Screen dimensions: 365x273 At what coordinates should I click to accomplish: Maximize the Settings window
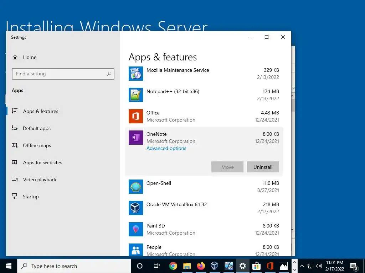point(267,37)
